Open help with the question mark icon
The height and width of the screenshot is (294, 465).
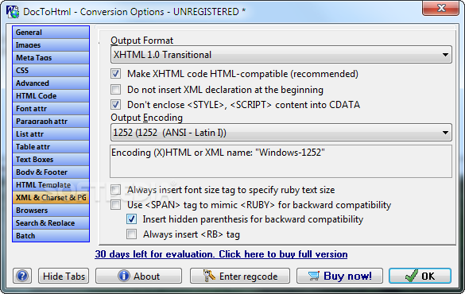point(22,276)
